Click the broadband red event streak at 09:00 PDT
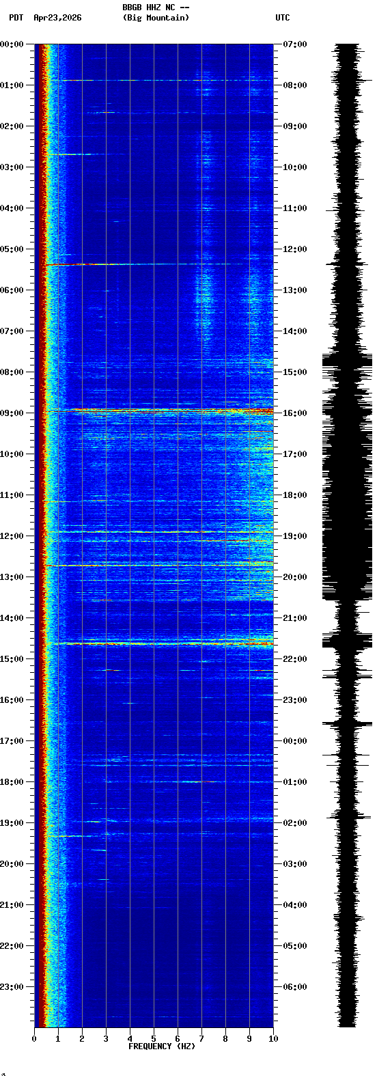Image resolution: width=377 pixels, height=1082 pixels. coord(158,411)
